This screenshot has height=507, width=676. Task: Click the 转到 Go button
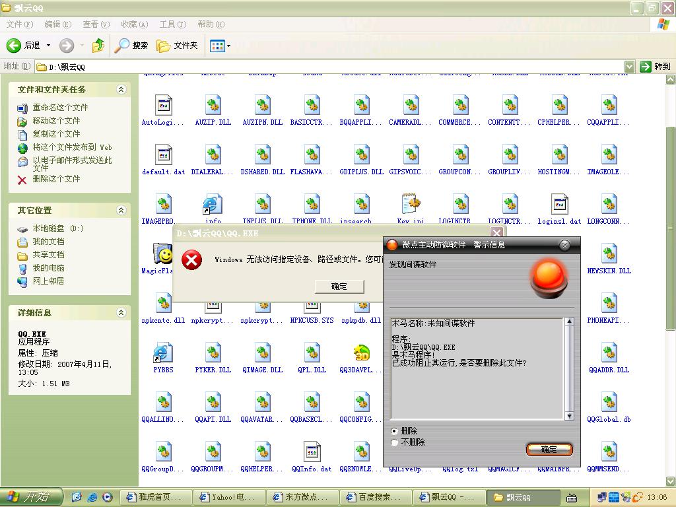pyautogui.click(x=656, y=67)
